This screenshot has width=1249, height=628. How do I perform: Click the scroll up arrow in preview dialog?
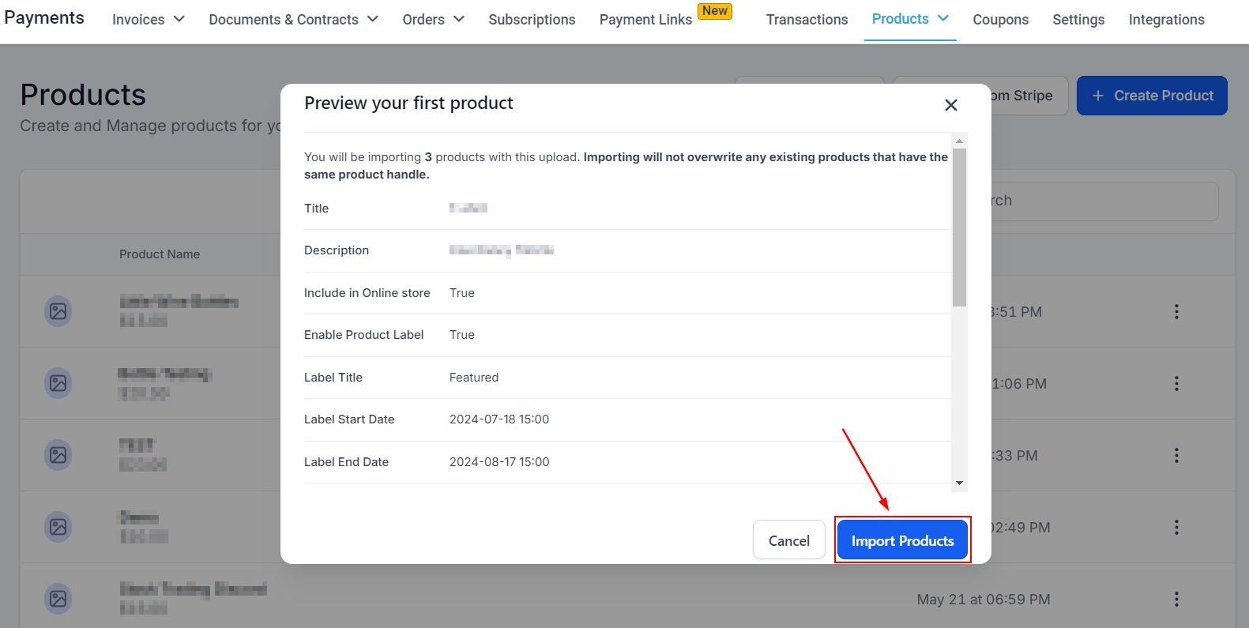959,141
